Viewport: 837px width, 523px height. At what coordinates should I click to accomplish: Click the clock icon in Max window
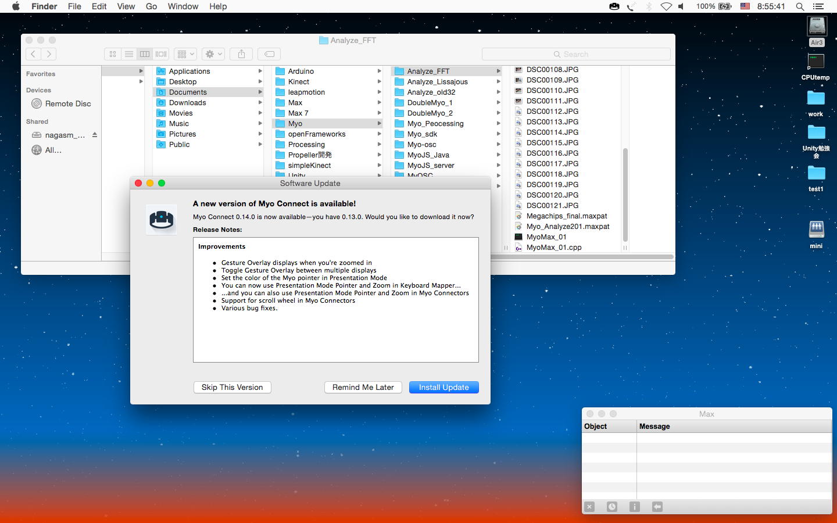pyautogui.click(x=612, y=507)
